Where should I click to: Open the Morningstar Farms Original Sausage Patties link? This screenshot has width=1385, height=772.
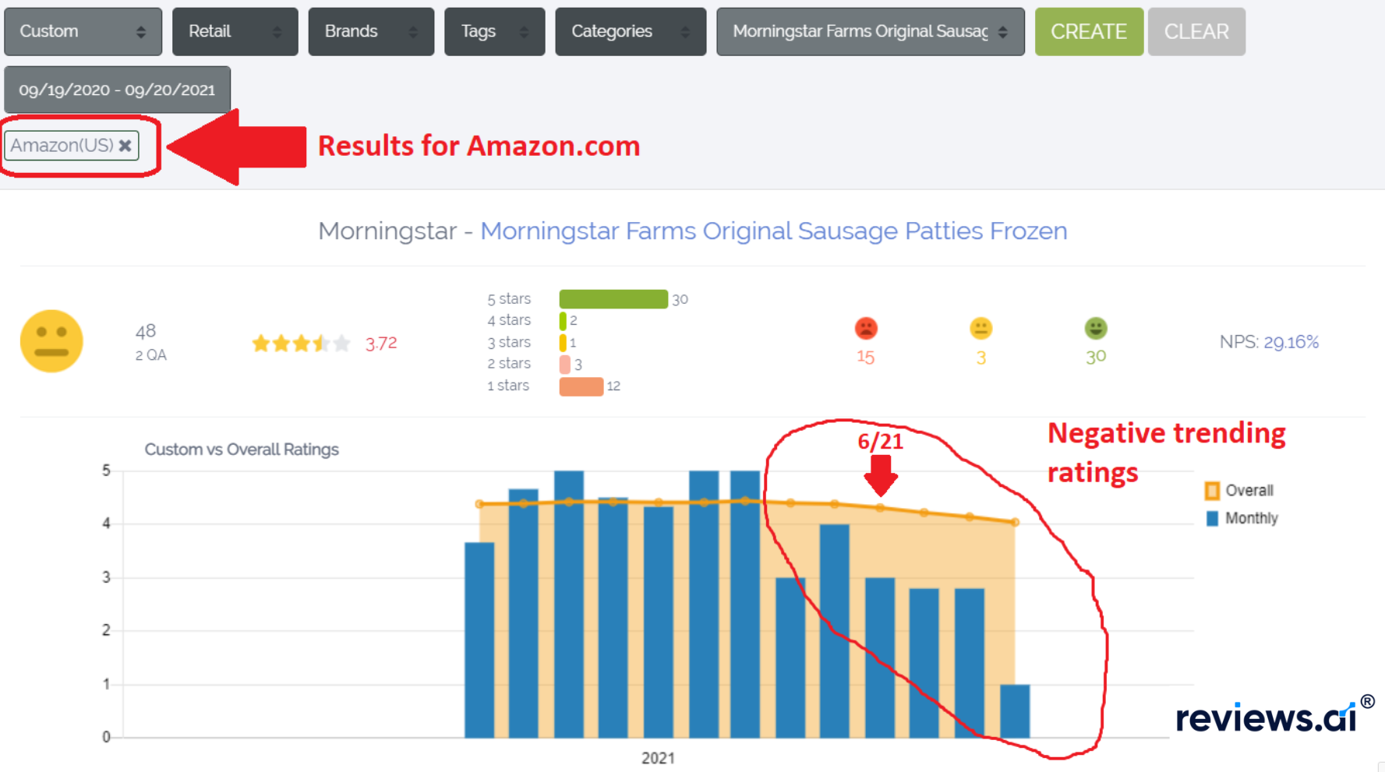coord(773,231)
